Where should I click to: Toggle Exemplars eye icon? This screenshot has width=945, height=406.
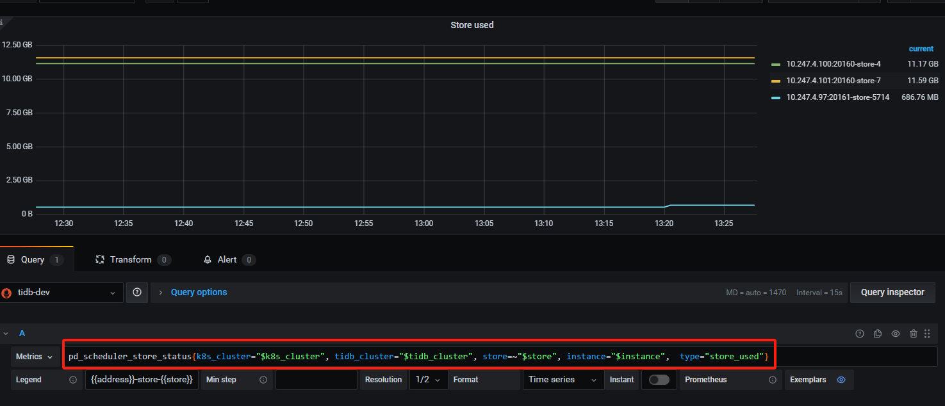[x=841, y=380]
